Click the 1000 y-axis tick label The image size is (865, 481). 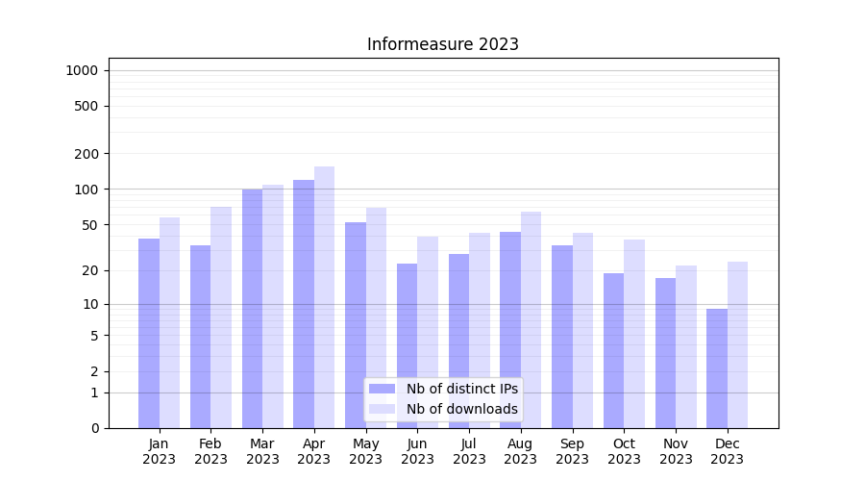click(82, 70)
